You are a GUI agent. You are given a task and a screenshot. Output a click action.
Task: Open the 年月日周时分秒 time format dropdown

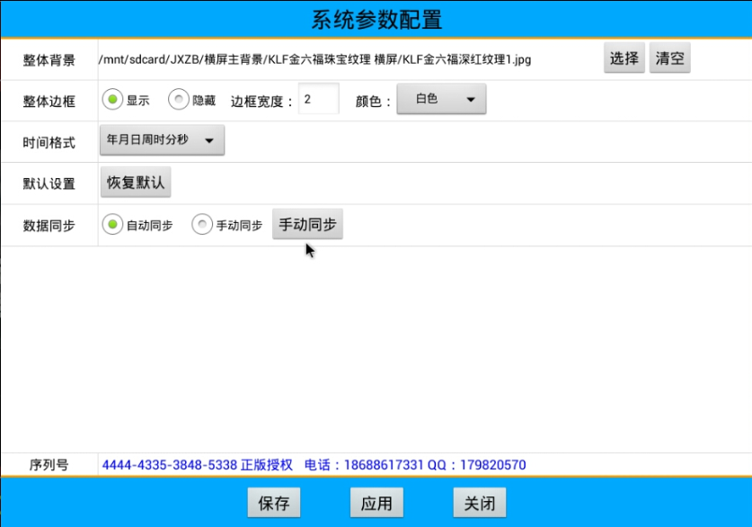coord(162,140)
